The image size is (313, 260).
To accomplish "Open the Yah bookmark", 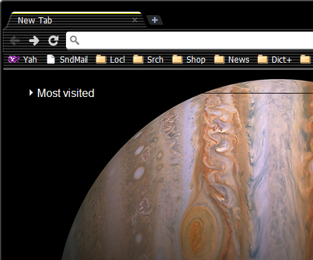I will point(23,60).
